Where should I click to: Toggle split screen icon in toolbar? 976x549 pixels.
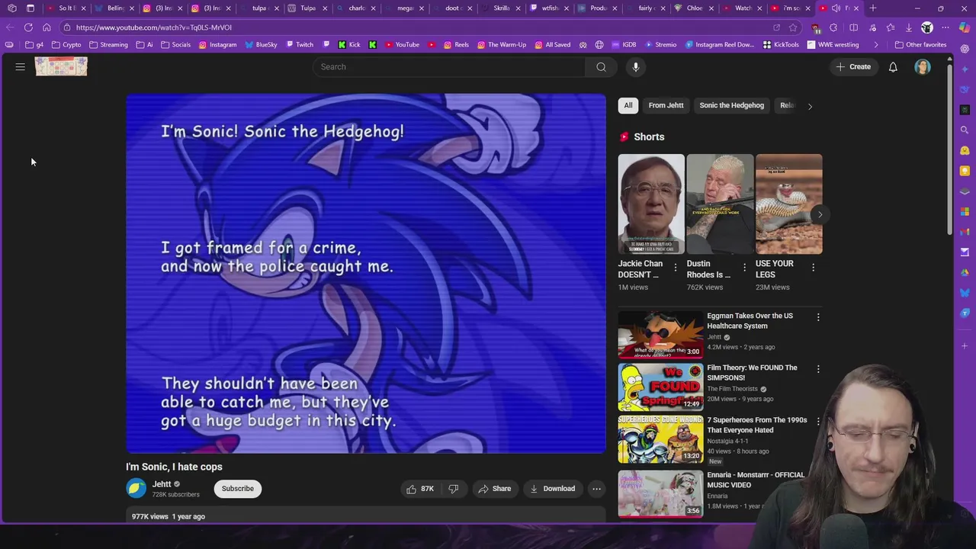[x=853, y=27]
